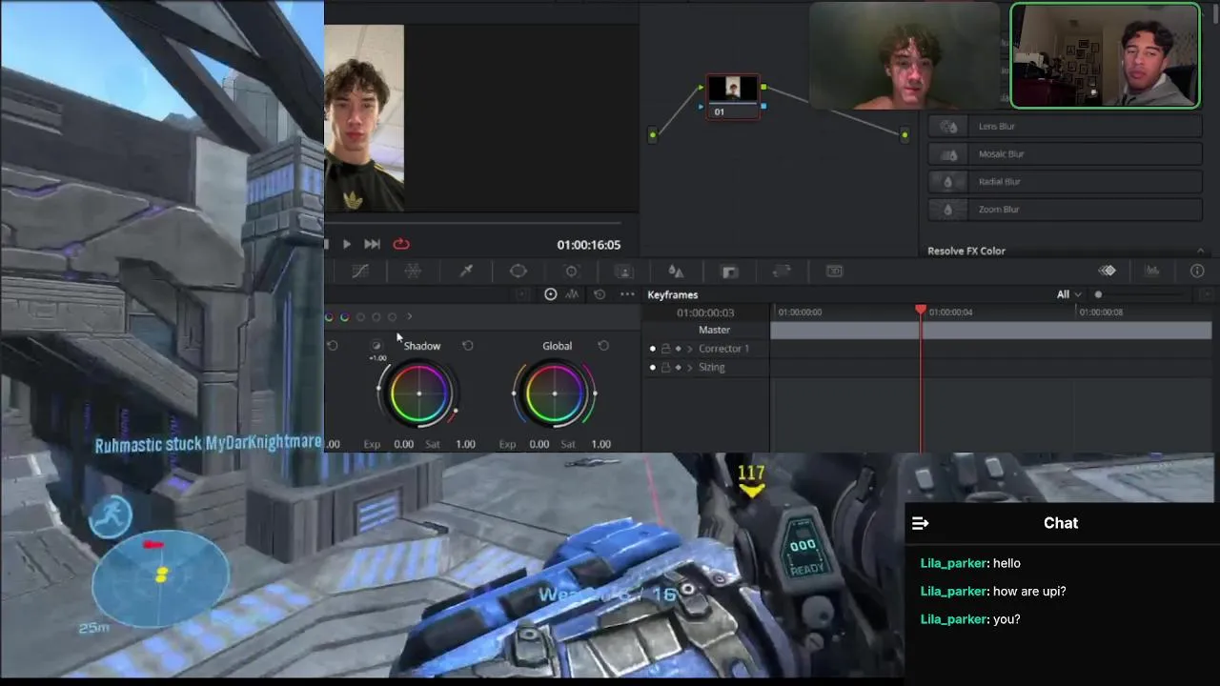1220x686 pixels.
Task: Select the Zoom Blur effect
Action: point(1066,209)
